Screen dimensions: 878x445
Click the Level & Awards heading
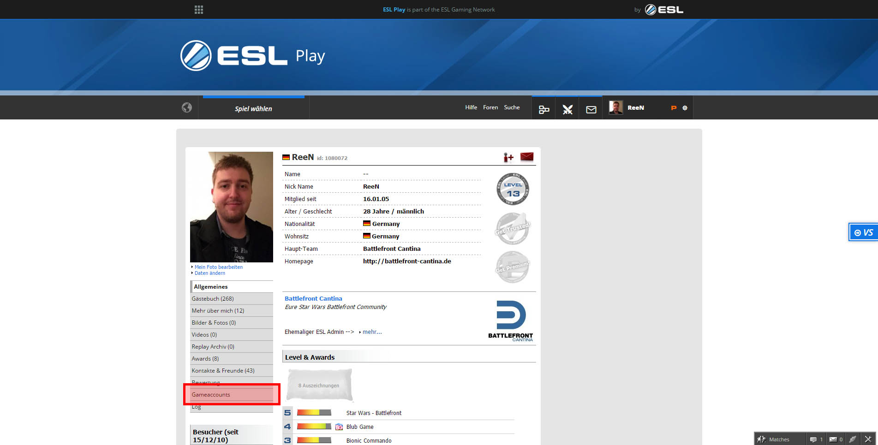coord(310,357)
